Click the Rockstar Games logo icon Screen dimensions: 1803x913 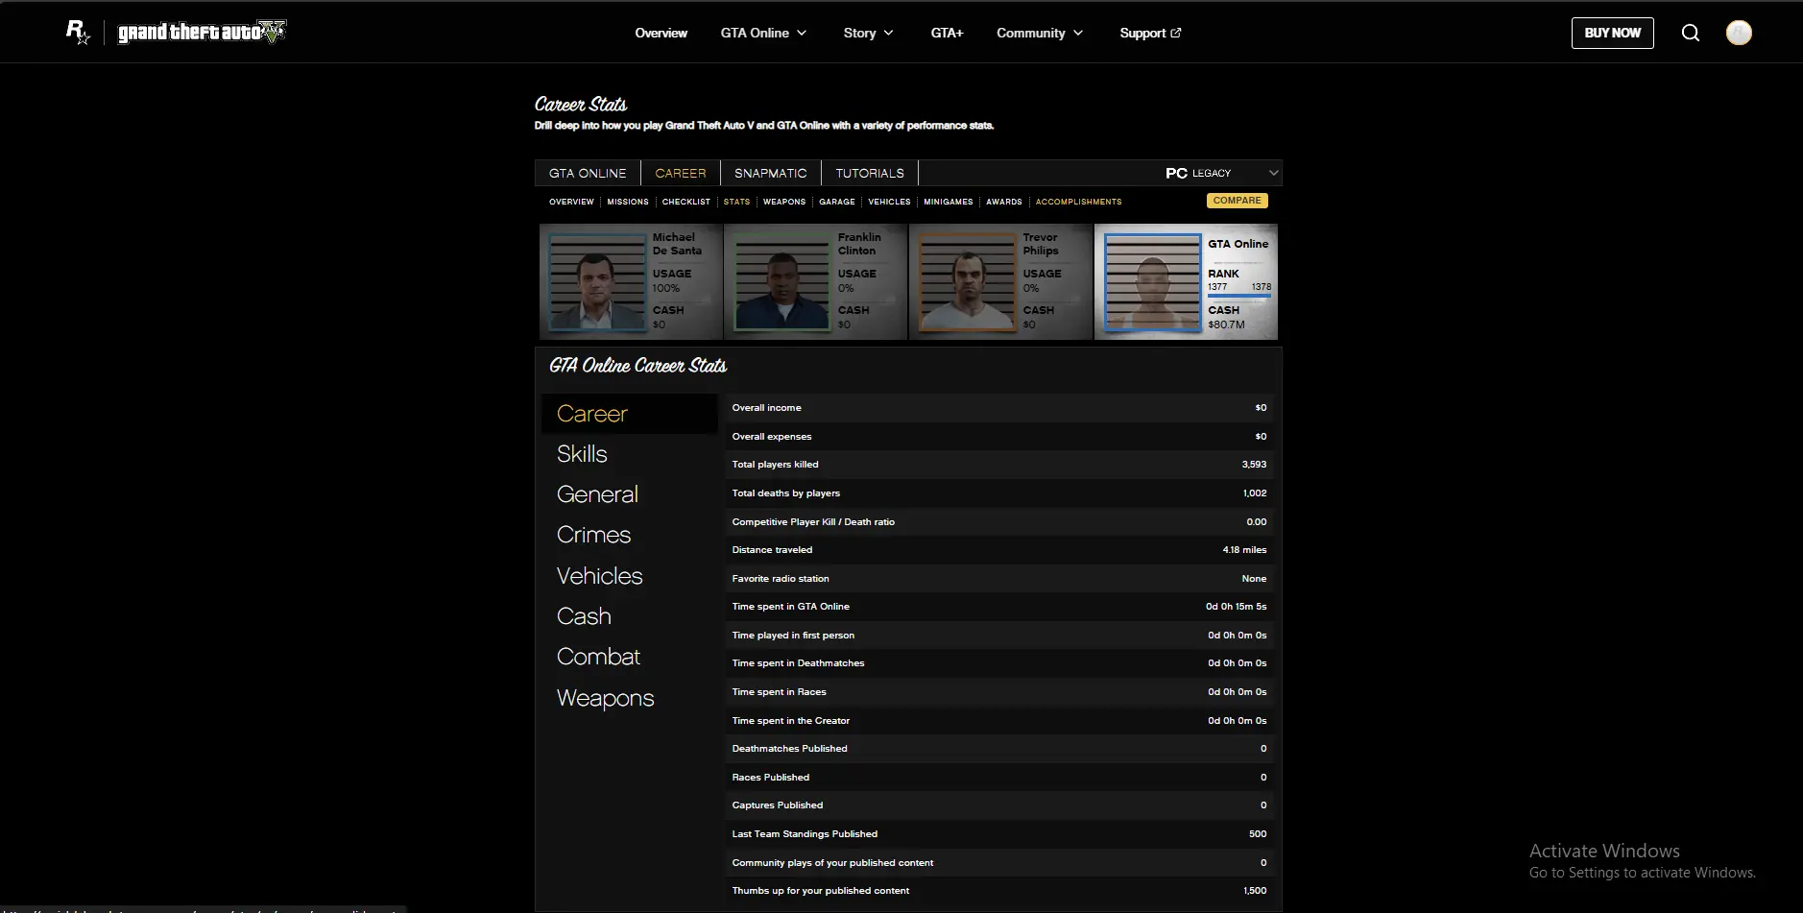click(78, 33)
